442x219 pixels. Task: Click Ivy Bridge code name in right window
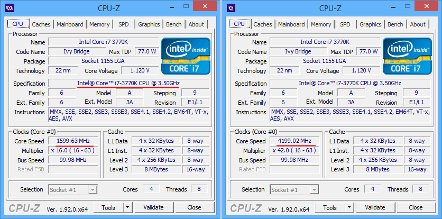298,52
